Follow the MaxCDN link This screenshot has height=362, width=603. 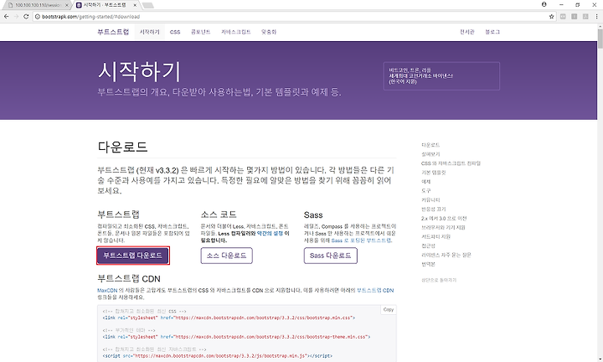107,291
